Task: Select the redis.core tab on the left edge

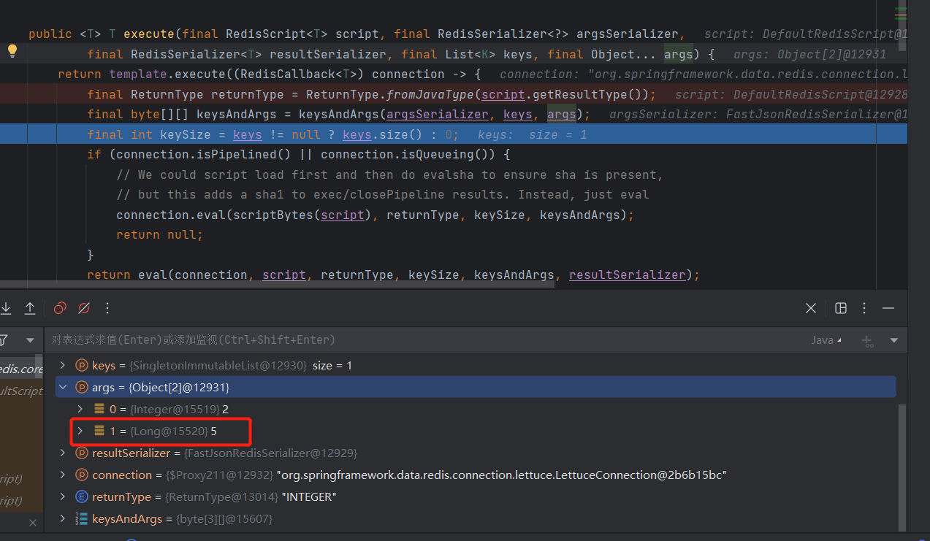Action: 18,368
